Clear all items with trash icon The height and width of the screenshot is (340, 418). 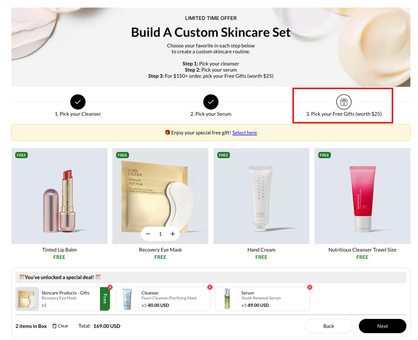pyautogui.click(x=60, y=326)
